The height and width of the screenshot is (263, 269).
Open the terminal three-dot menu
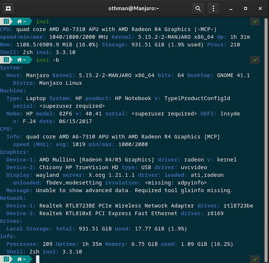coord(213,8)
